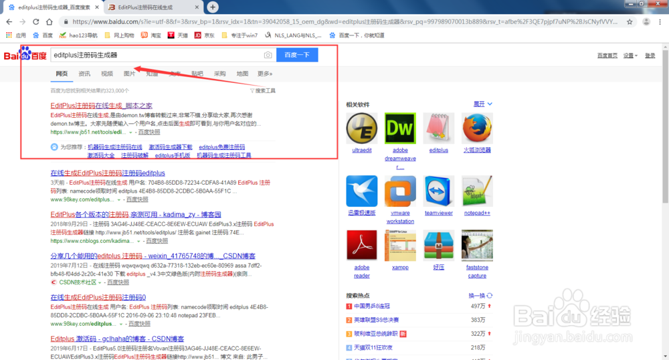This screenshot has height=360, width=669.
Task: Open the ultraedit software icon
Action: point(362,128)
